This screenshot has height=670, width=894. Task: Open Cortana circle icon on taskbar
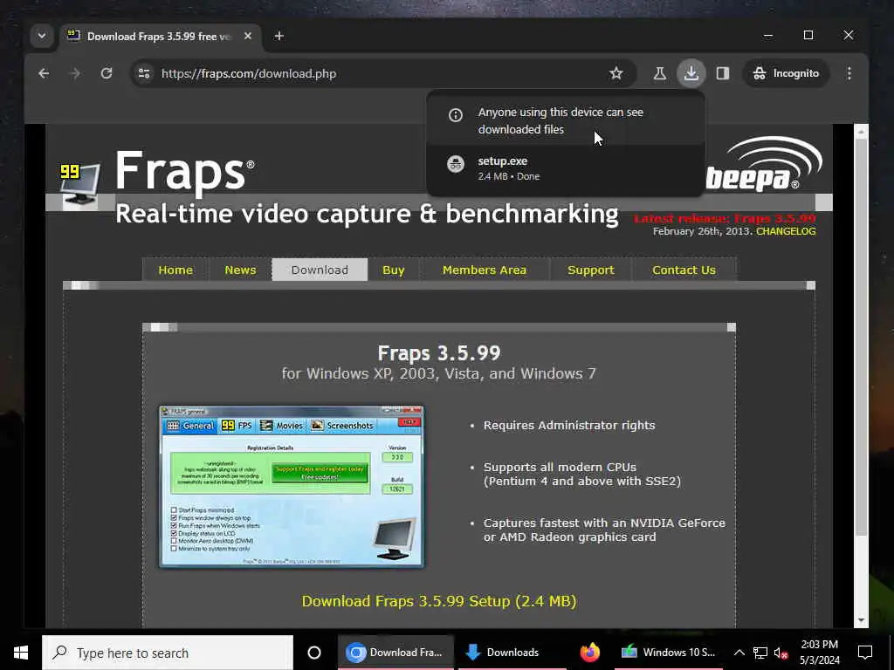314,653
